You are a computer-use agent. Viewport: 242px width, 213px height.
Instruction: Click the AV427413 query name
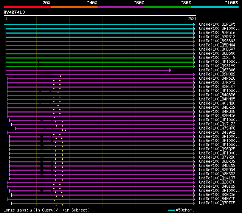pyautogui.click(x=14, y=12)
